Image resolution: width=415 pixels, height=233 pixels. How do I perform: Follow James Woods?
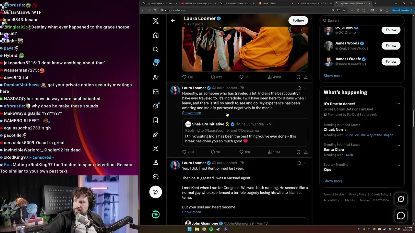pos(391,46)
